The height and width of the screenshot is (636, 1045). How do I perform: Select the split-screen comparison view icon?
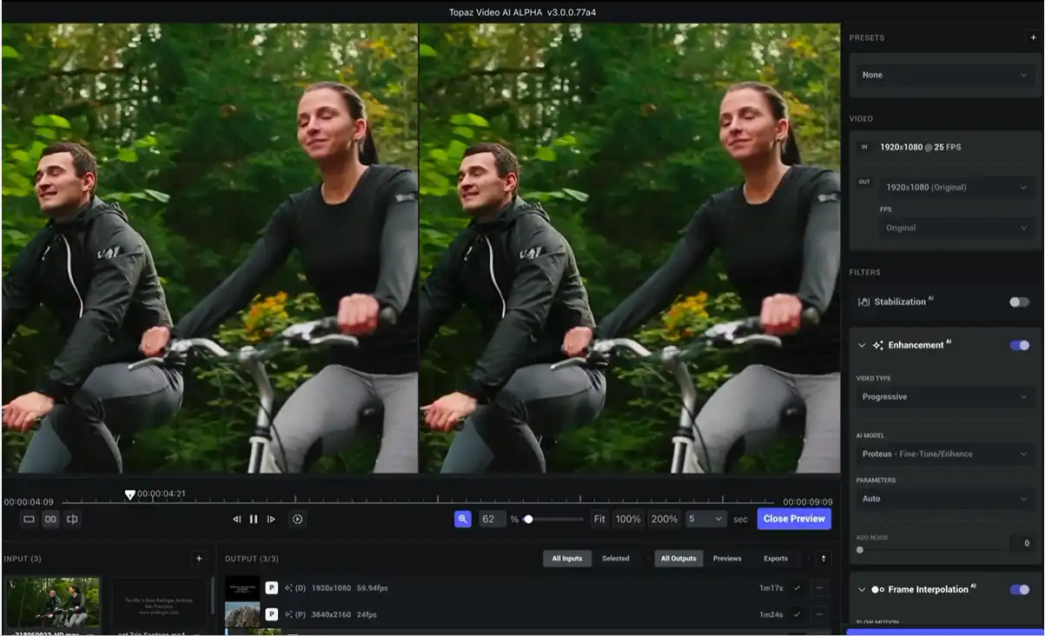pos(72,519)
